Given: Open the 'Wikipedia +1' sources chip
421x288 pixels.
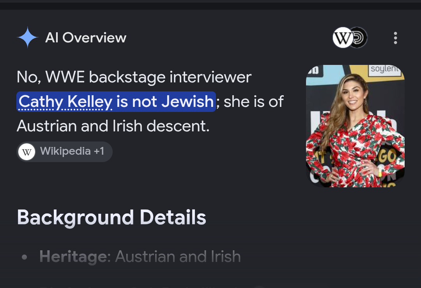Looking at the screenshot, I should point(64,152).
